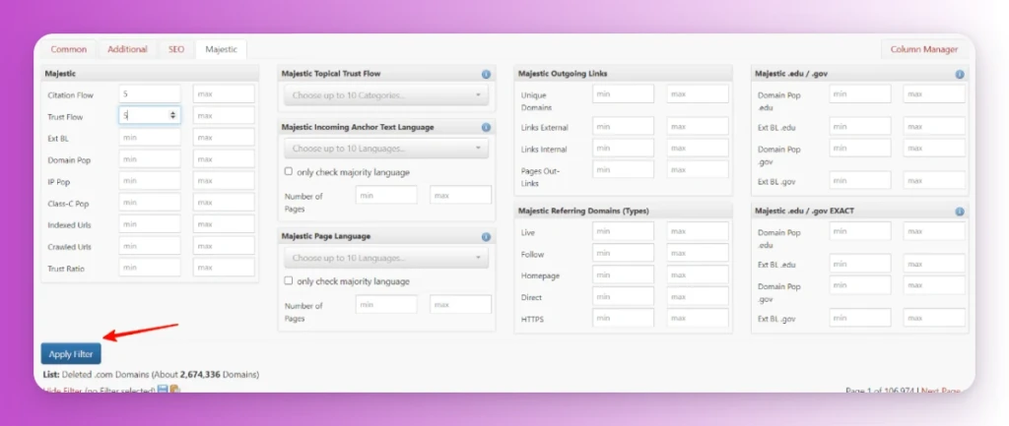Focus Links External max field
This screenshot has height=426, width=1009.
coord(698,126)
